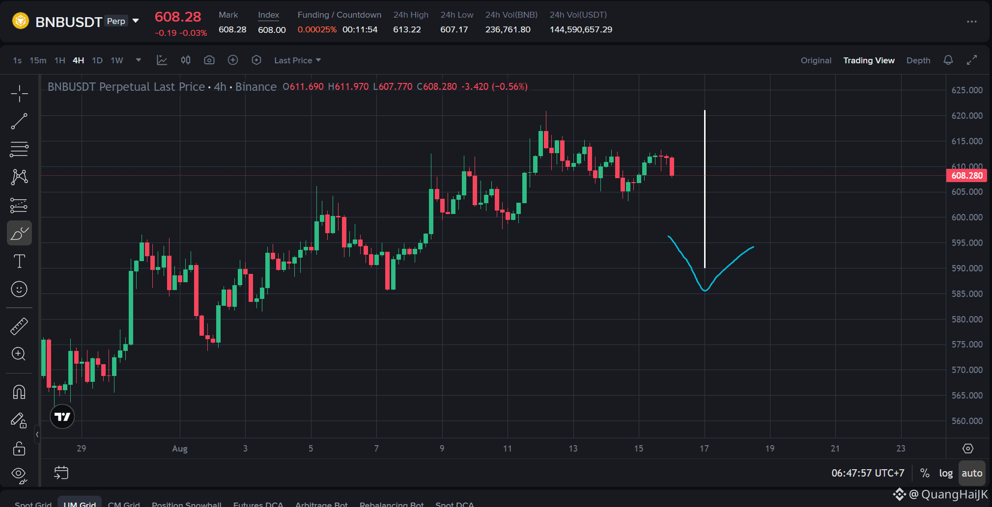Open the Last Price dropdown

tap(298, 60)
